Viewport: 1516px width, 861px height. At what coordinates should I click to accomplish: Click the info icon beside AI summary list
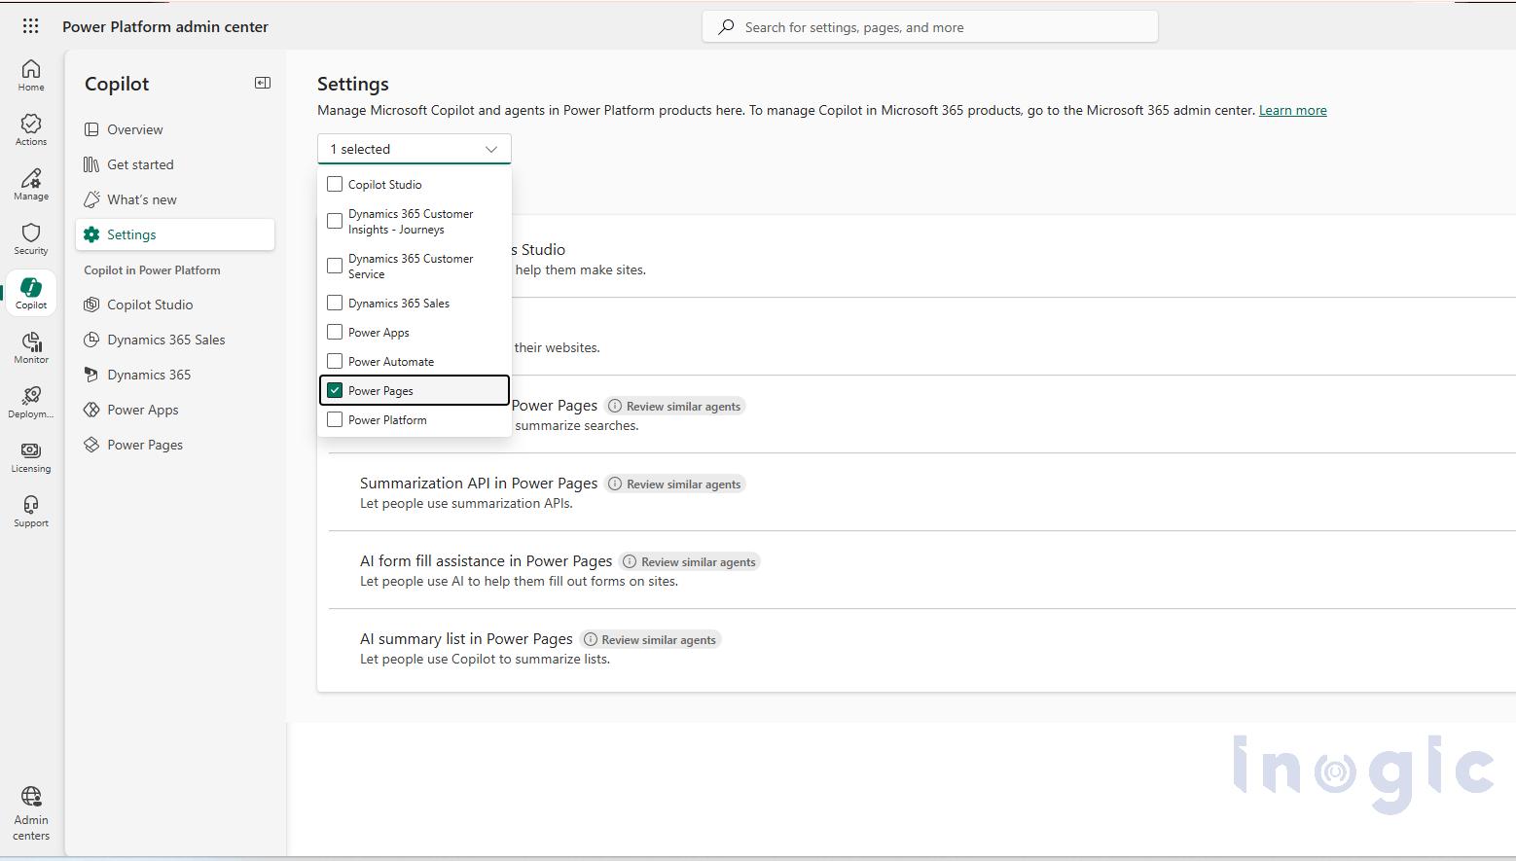591,639
